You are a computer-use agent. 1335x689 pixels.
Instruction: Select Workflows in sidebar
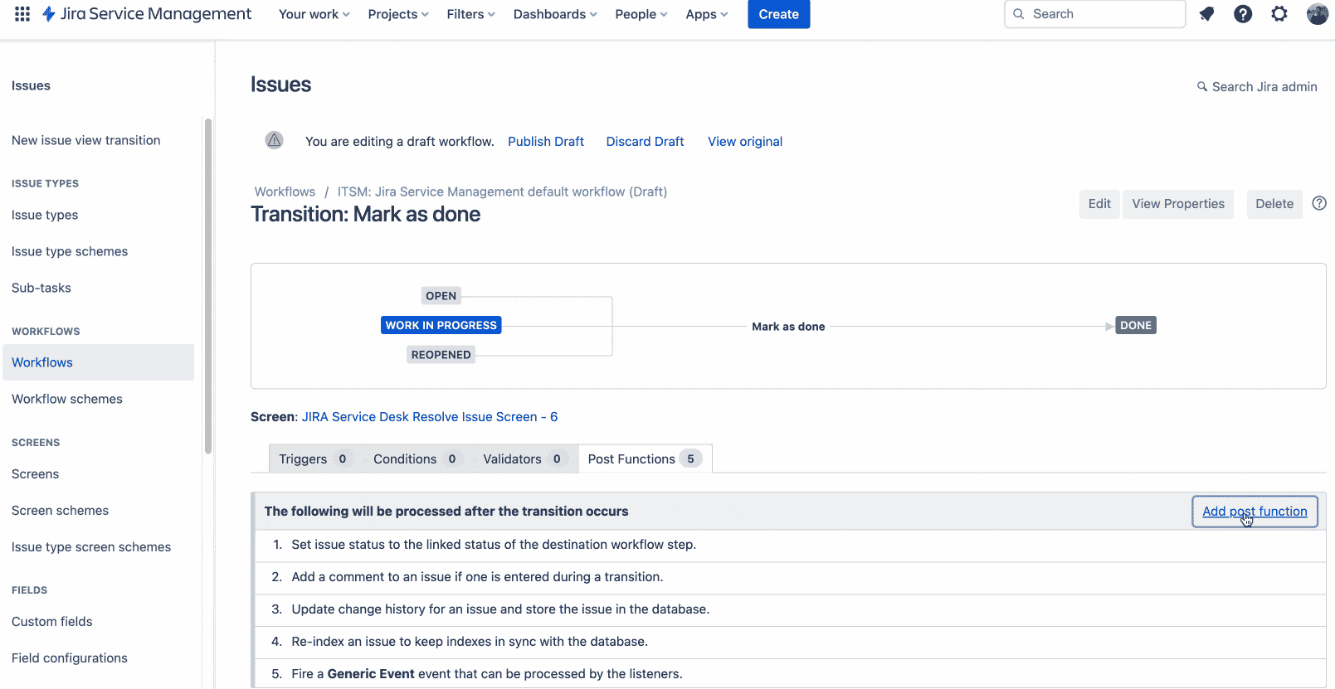tap(99, 362)
